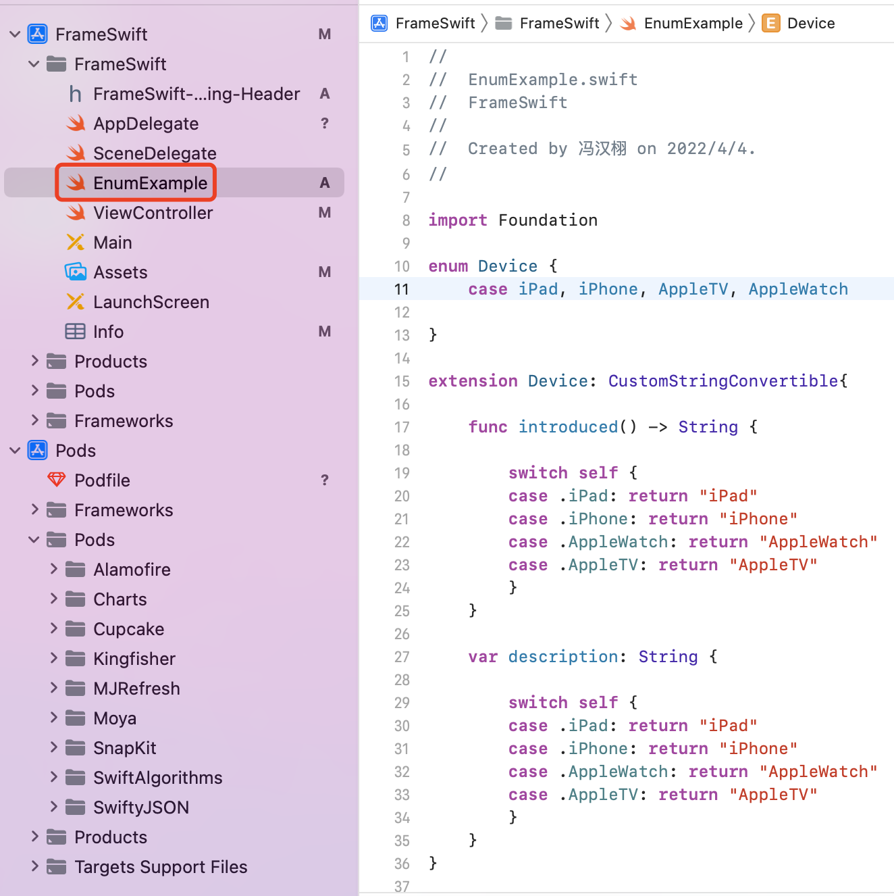Expand the Frameworks folder under FrameSwift project
894x896 pixels.
34,420
